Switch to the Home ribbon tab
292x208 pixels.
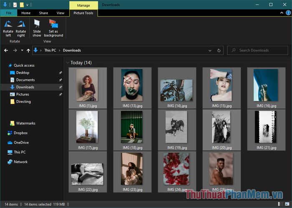click(26, 13)
